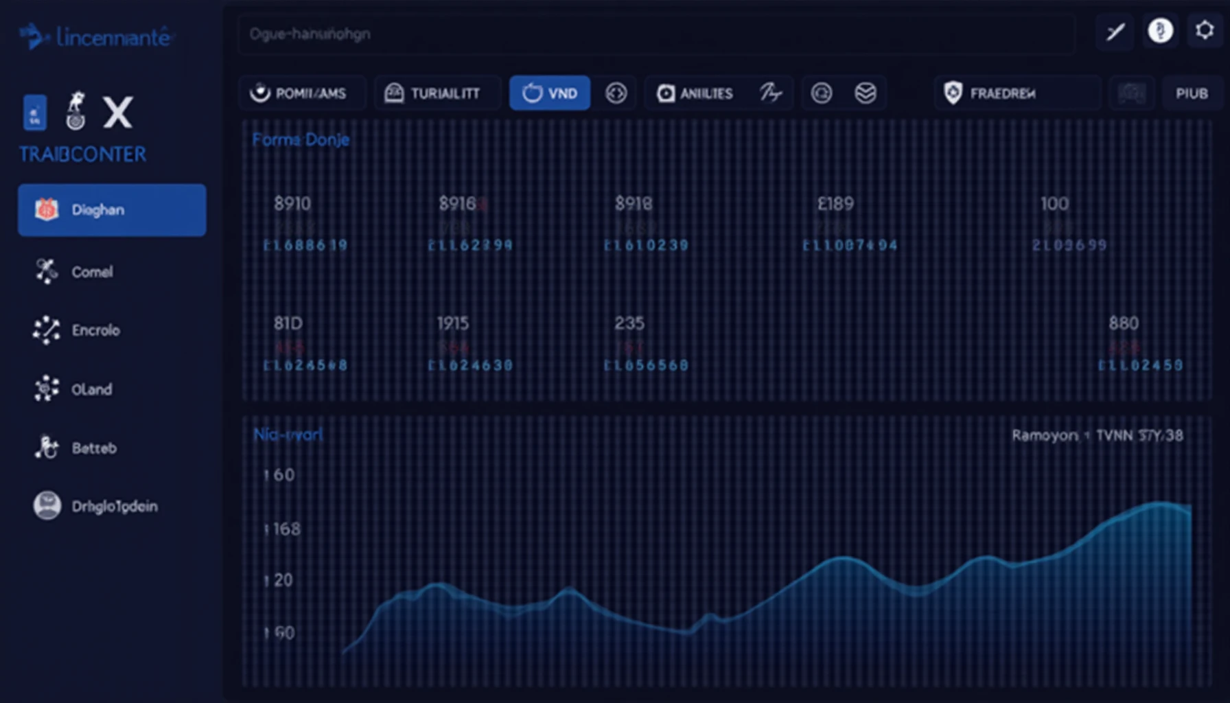Open the DrhgloTqdein profile entry
This screenshot has width=1230, height=703.
[112, 506]
